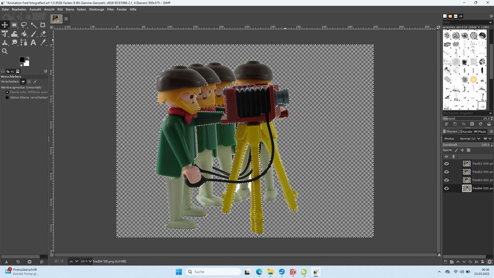Activate the Text tool

coord(33,42)
